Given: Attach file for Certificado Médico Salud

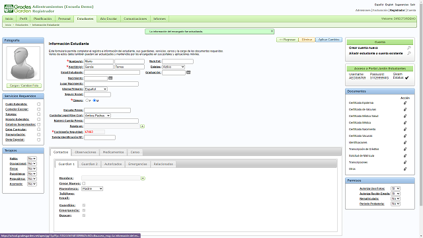Looking at the screenshot, I should pos(405,116).
